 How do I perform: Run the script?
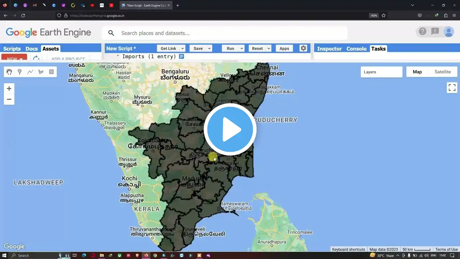[230, 48]
